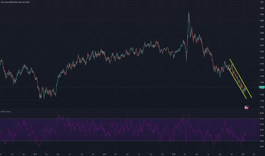Click the 13000 price axis label
The width and height of the screenshot is (265, 156).
click(x=262, y=8)
